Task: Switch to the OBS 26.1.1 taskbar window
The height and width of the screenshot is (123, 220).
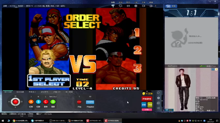Action: point(58,121)
